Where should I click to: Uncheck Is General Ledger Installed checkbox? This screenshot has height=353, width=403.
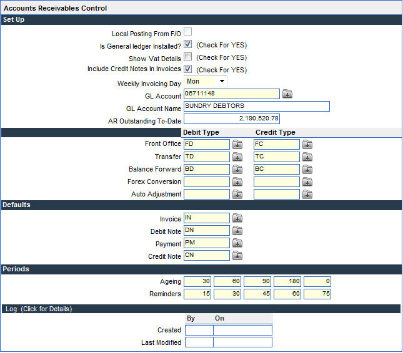click(x=187, y=44)
